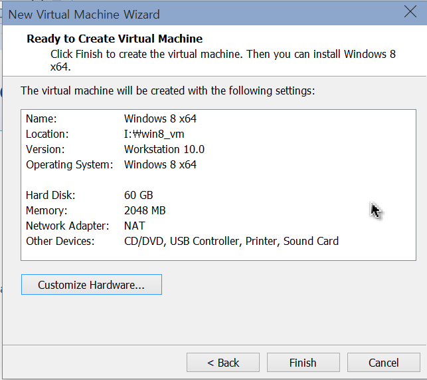427x380 pixels.
Task: Select the Name value 'Windows 8 x64'
Action: (160, 118)
